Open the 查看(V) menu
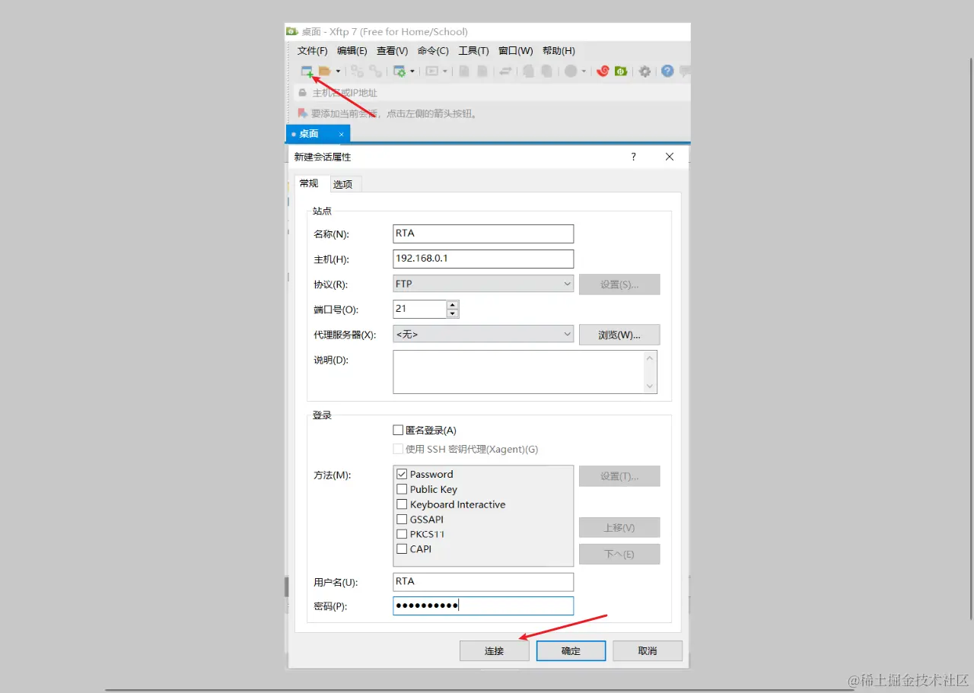The image size is (974, 693). click(393, 51)
